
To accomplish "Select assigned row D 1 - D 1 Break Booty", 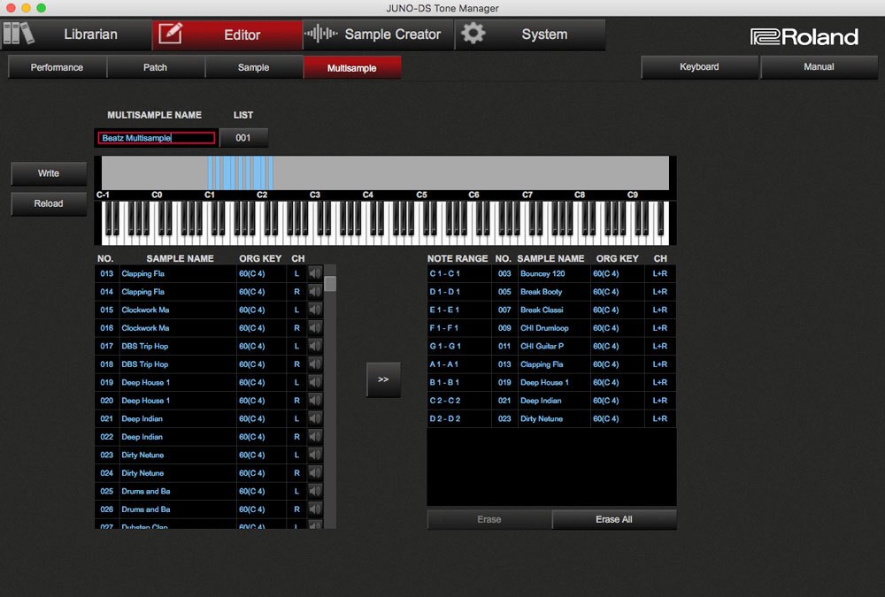I will 551,292.
